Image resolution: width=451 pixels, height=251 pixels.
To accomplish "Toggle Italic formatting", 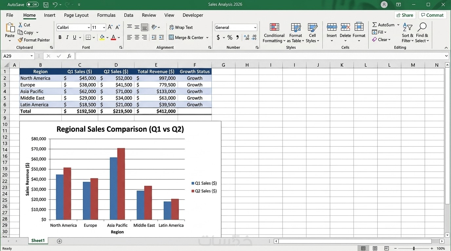I will (67, 38).
